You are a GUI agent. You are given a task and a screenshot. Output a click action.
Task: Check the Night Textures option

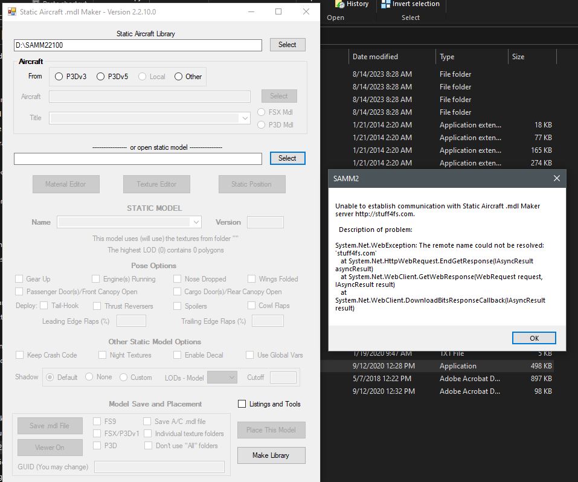point(102,355)
